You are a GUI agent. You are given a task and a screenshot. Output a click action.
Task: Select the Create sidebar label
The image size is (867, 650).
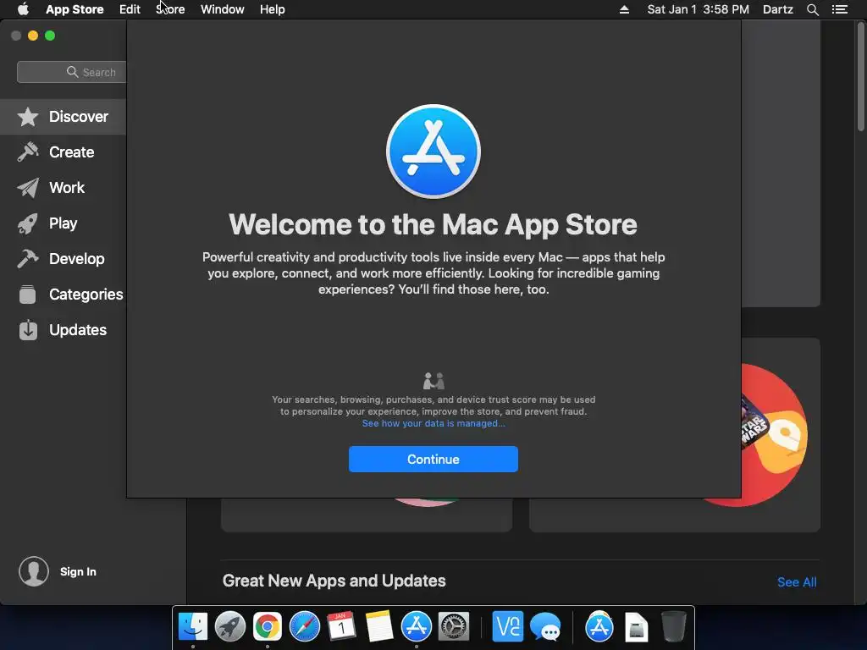coord(71,152)
